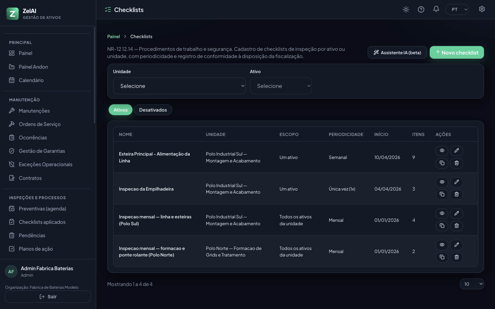Edit the Esteira Principal checklist pencil icon
Image resolution: width=495 pixels, height=309 pixels.
point(456,151)
